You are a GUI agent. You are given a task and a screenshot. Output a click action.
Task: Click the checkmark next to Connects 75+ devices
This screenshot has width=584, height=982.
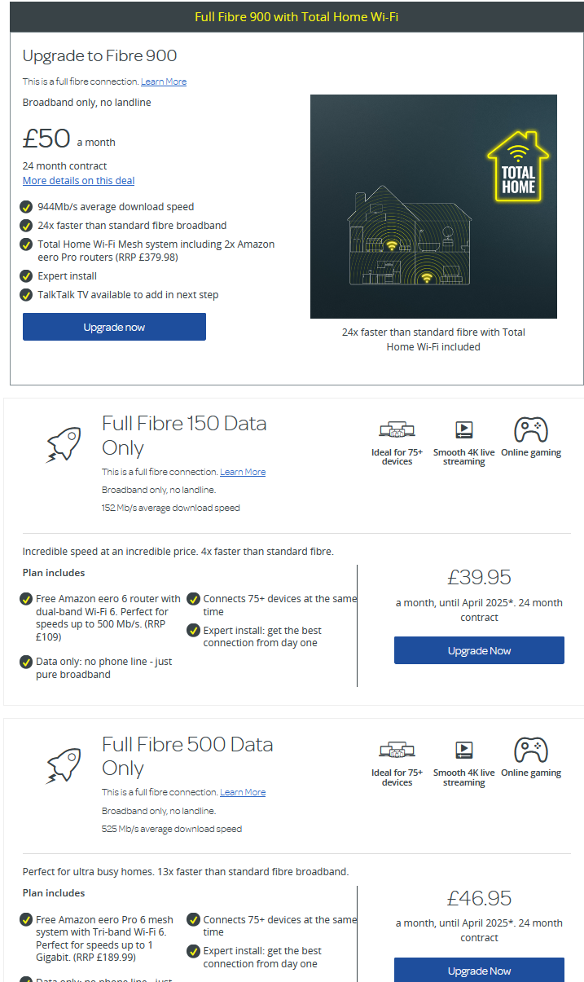(193, 599)
